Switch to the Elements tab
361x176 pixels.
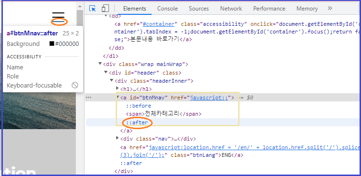pos(135,9)
